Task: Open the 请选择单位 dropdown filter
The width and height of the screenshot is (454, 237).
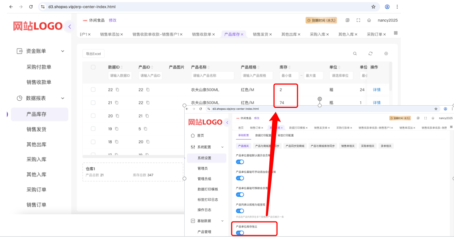Action: click(341, 76)
